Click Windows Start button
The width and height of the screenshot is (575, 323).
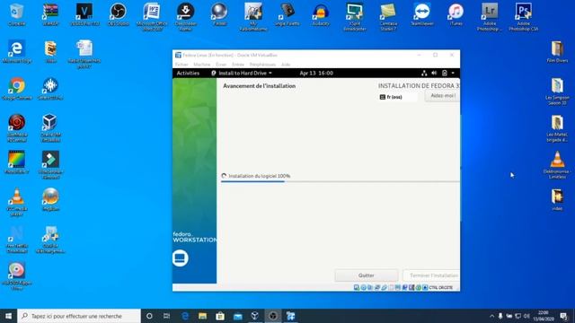coord(8,316)
